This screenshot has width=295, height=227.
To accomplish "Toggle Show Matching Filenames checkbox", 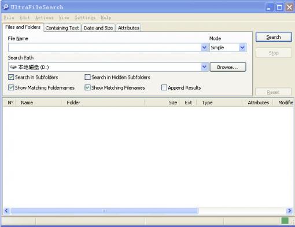I will coord(87,87).
